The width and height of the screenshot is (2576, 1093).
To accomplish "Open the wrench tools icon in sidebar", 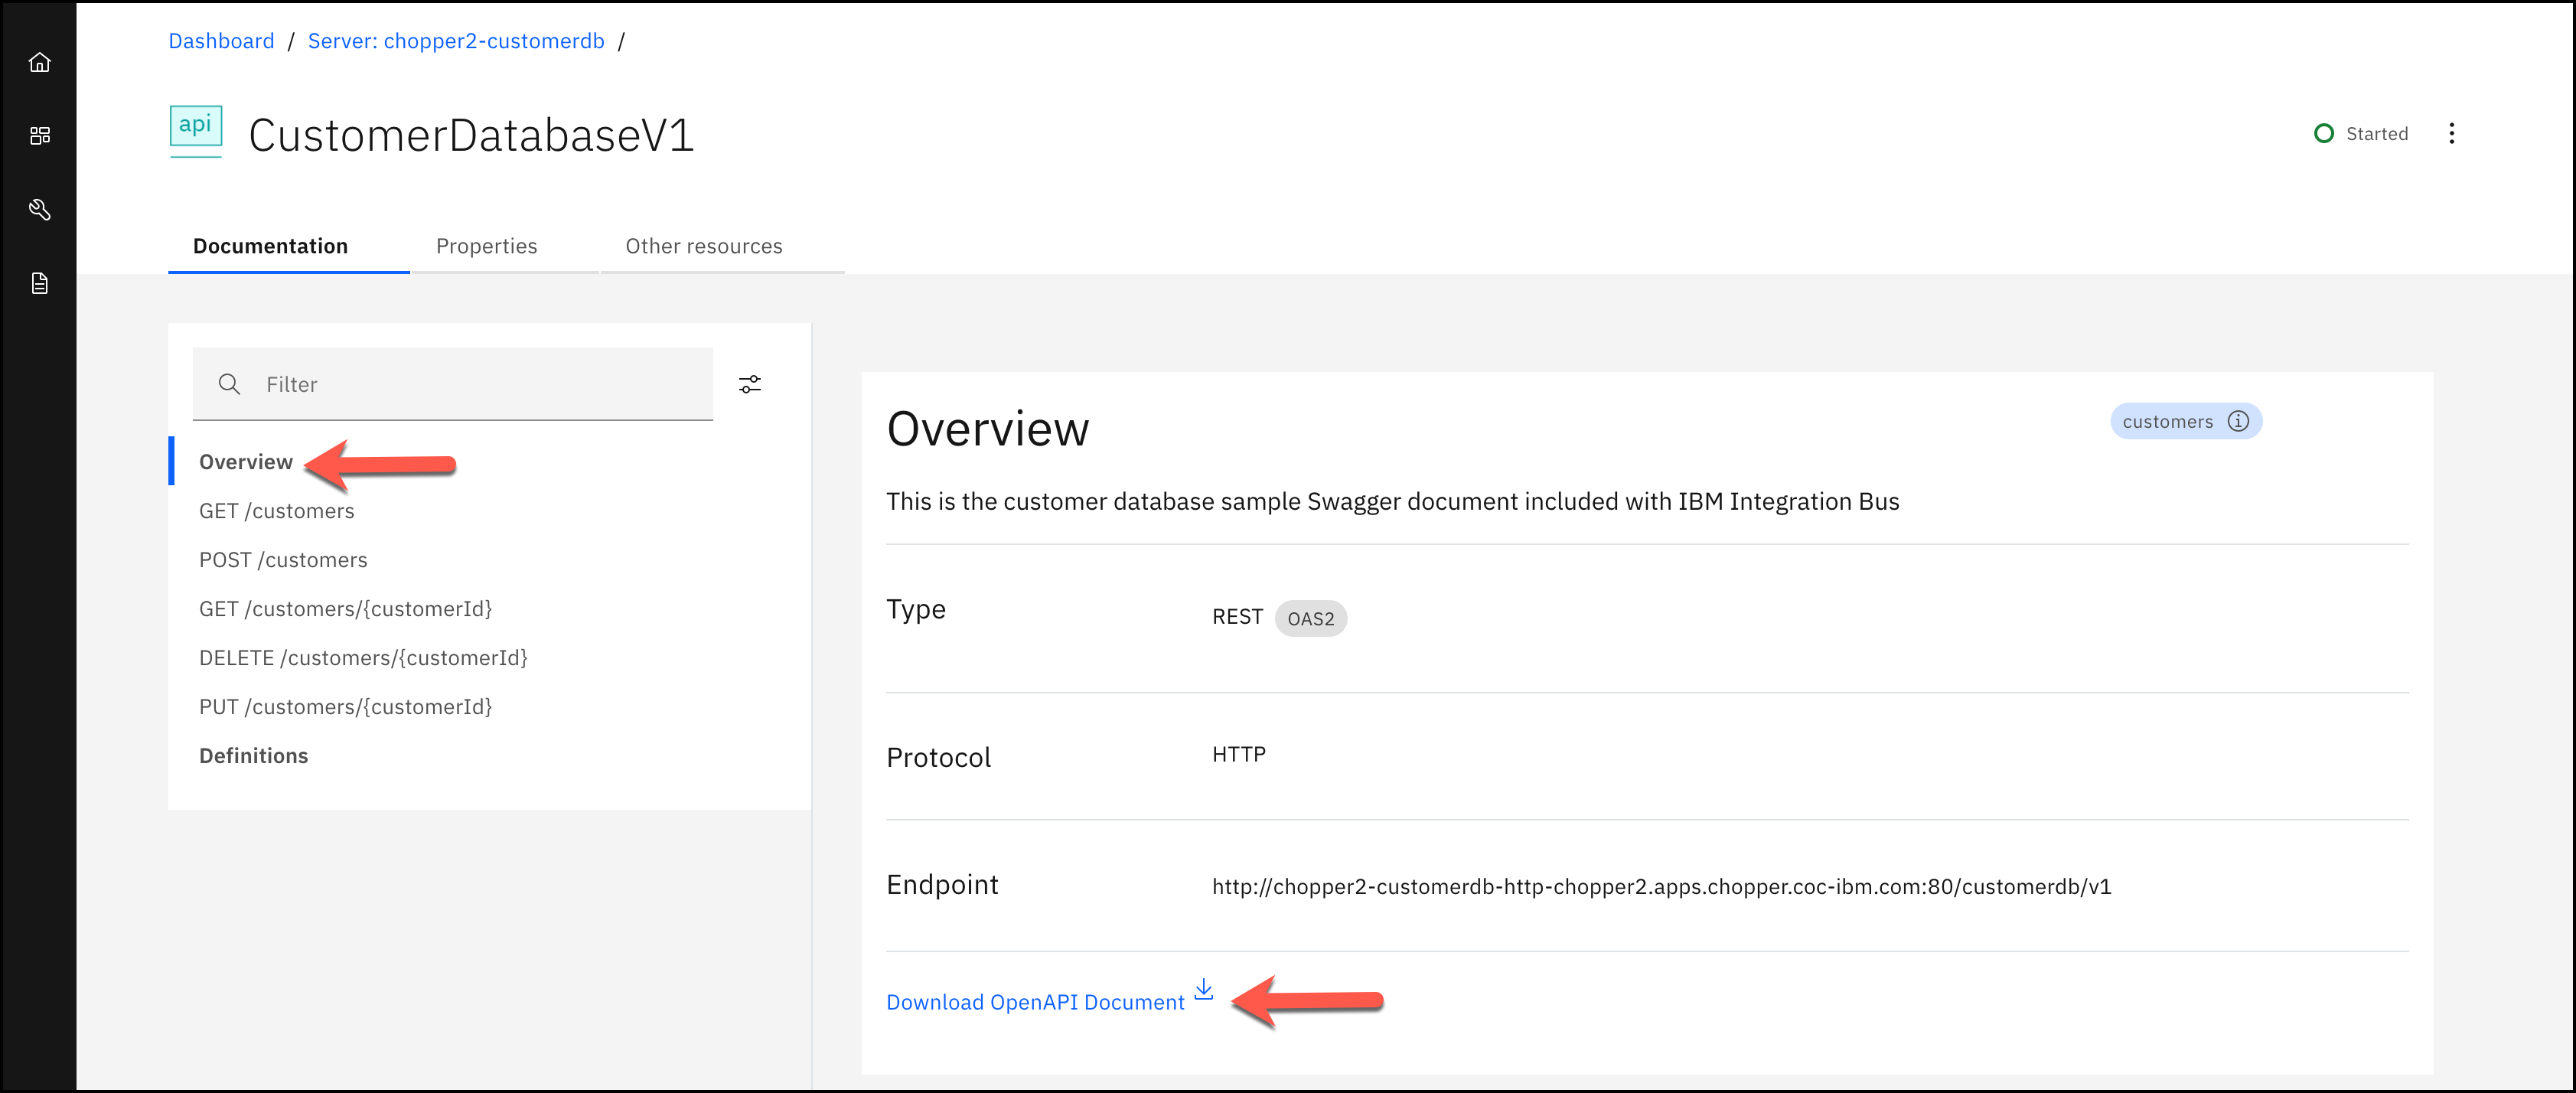I will point(39,210).
